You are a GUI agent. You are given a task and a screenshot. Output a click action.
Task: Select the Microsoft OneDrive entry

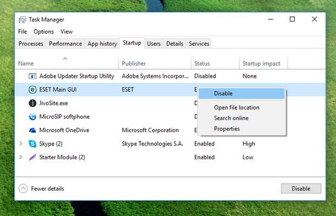point(64,130)
